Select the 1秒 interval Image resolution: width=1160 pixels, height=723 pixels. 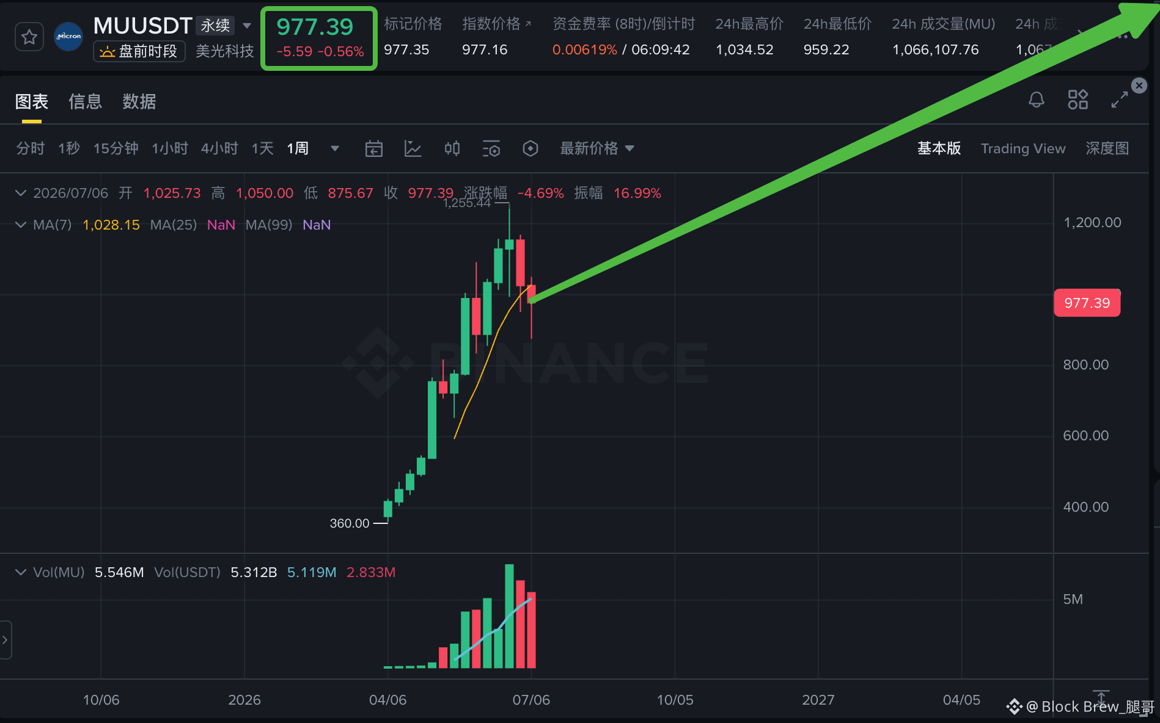coord(69,148)
